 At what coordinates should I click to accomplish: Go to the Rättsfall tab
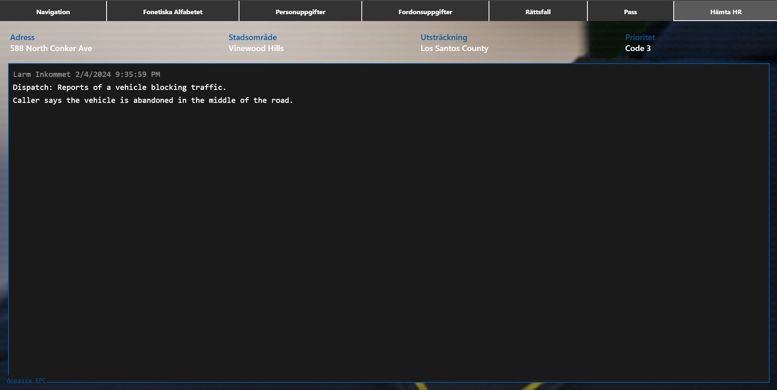(538, 12)
